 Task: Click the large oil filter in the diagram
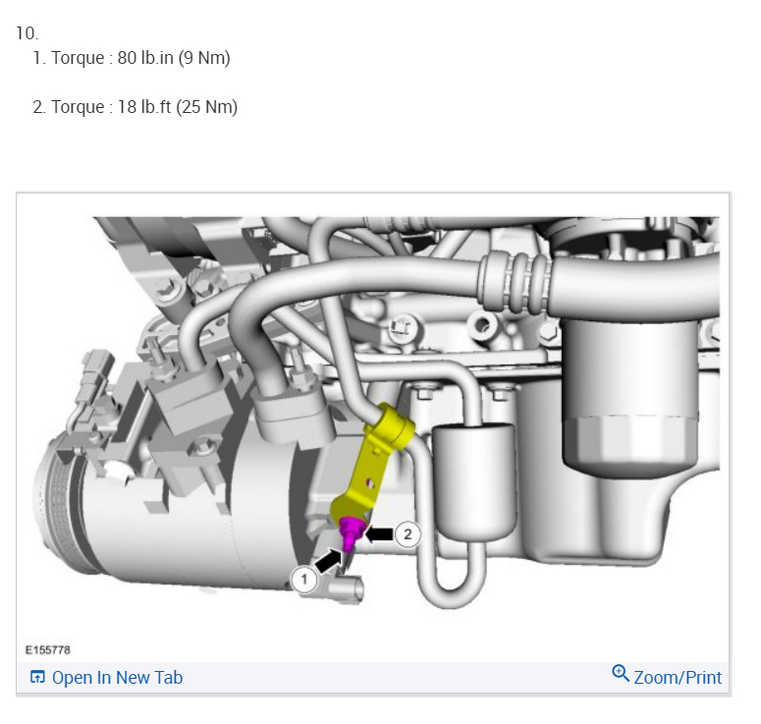(631, 393)
